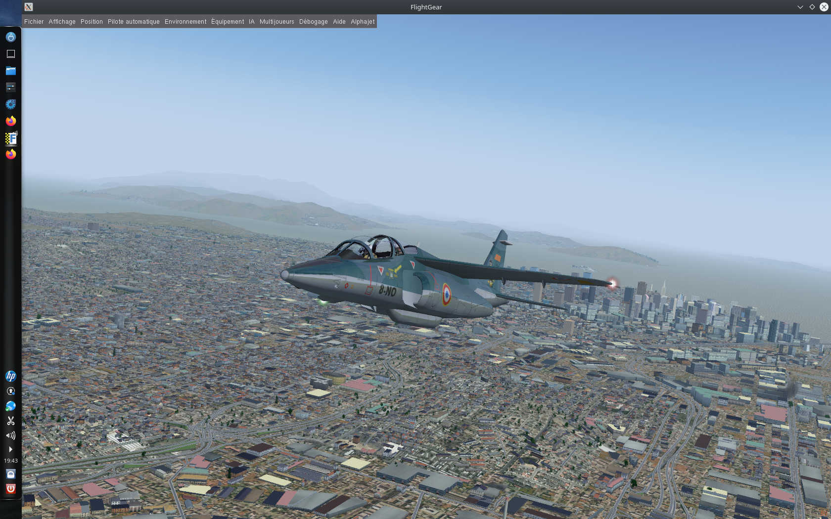Close the FlightGear window
Viewport: 831px width, 519px height.
(x=824, y=7)
